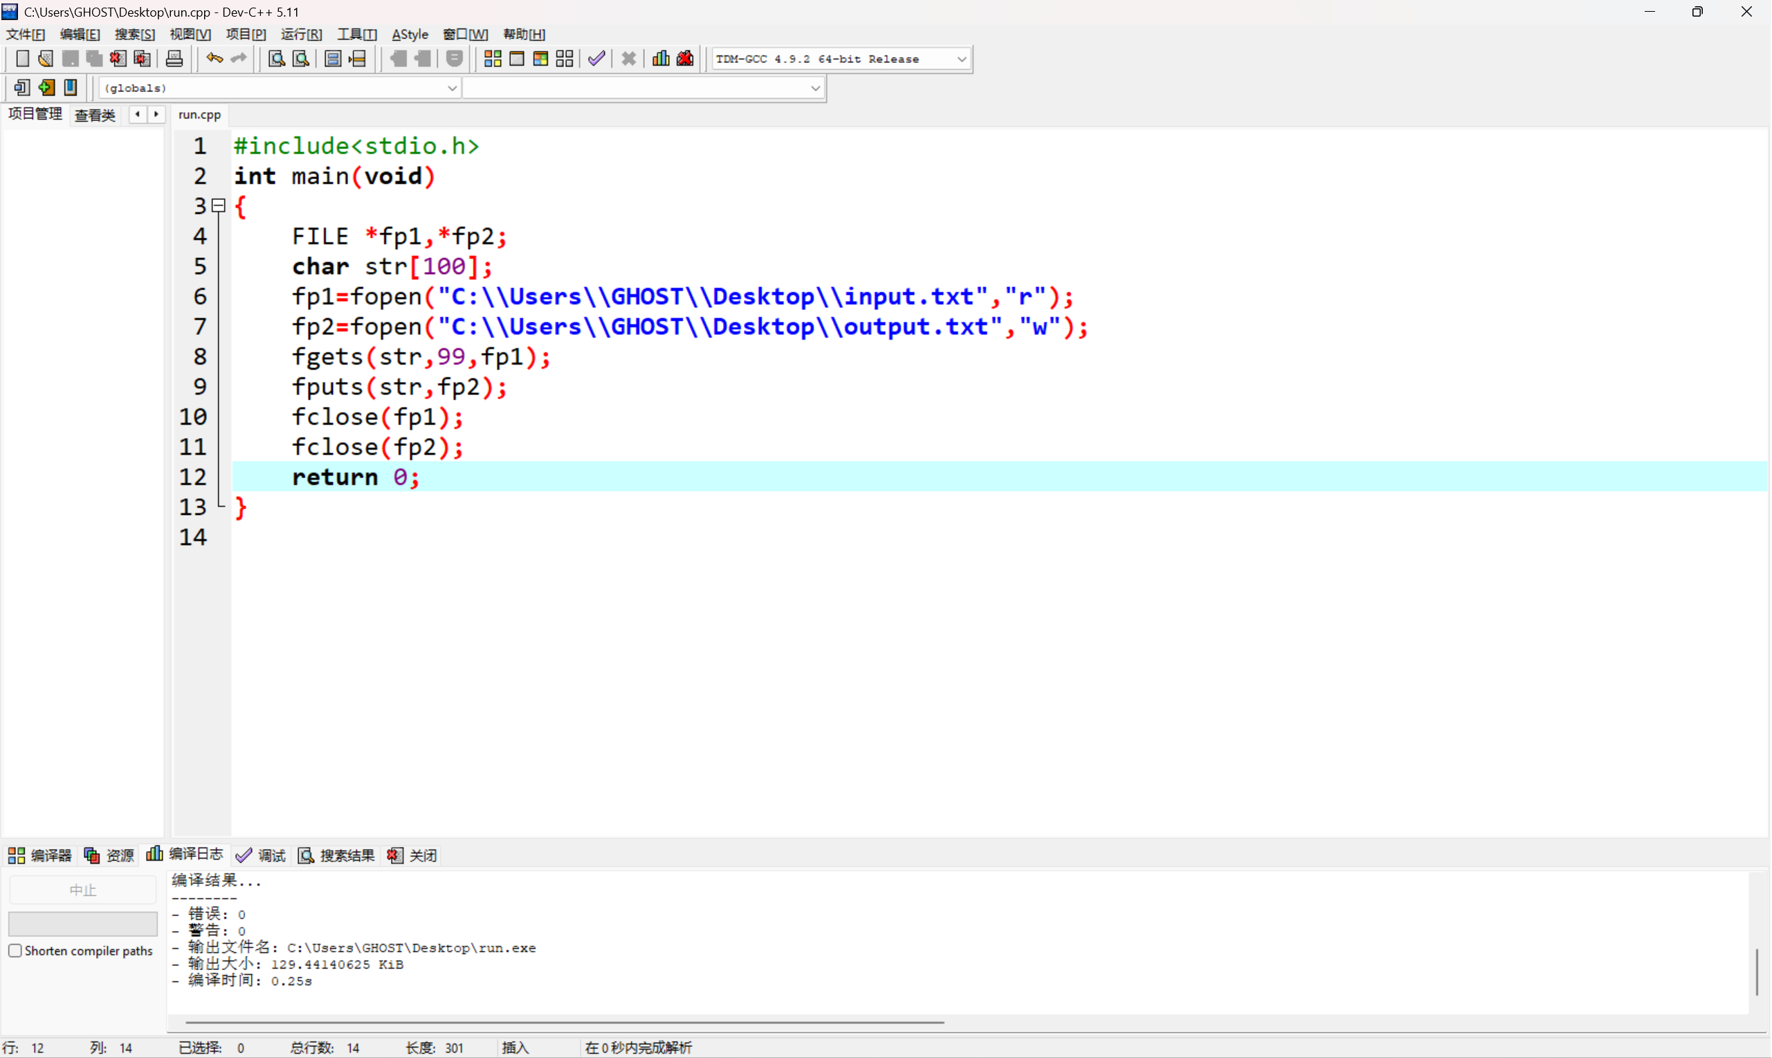The width and height of the screenshot is (1772, 1058).
Task: Click the profile analysis bar chart icon
Action: 661,60
